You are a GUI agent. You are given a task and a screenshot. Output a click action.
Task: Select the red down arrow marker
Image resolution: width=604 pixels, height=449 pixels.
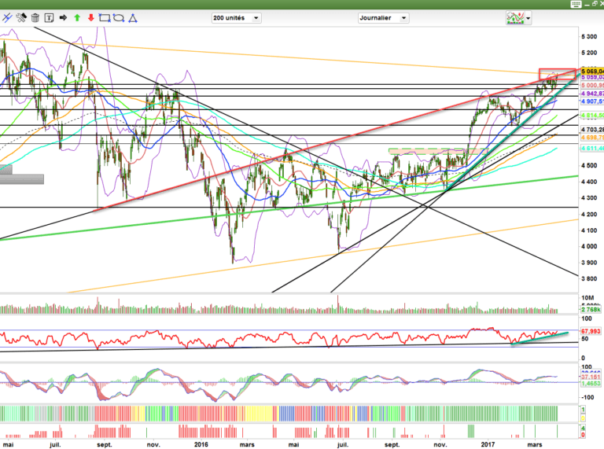click(x=90, y=17)
